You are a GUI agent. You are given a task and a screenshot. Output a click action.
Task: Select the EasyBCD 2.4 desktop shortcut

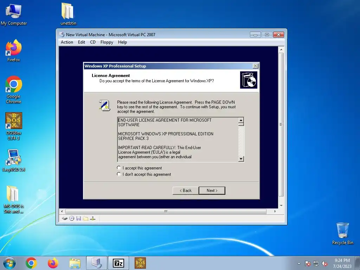point(14,160)
